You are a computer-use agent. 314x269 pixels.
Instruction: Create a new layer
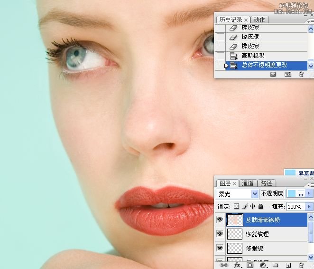(x=288, y=265)
